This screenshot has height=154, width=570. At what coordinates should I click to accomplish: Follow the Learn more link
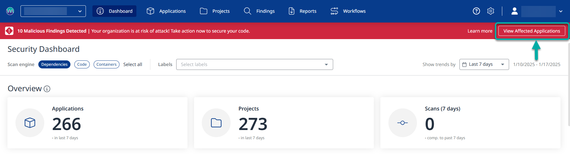pos(480,31)
